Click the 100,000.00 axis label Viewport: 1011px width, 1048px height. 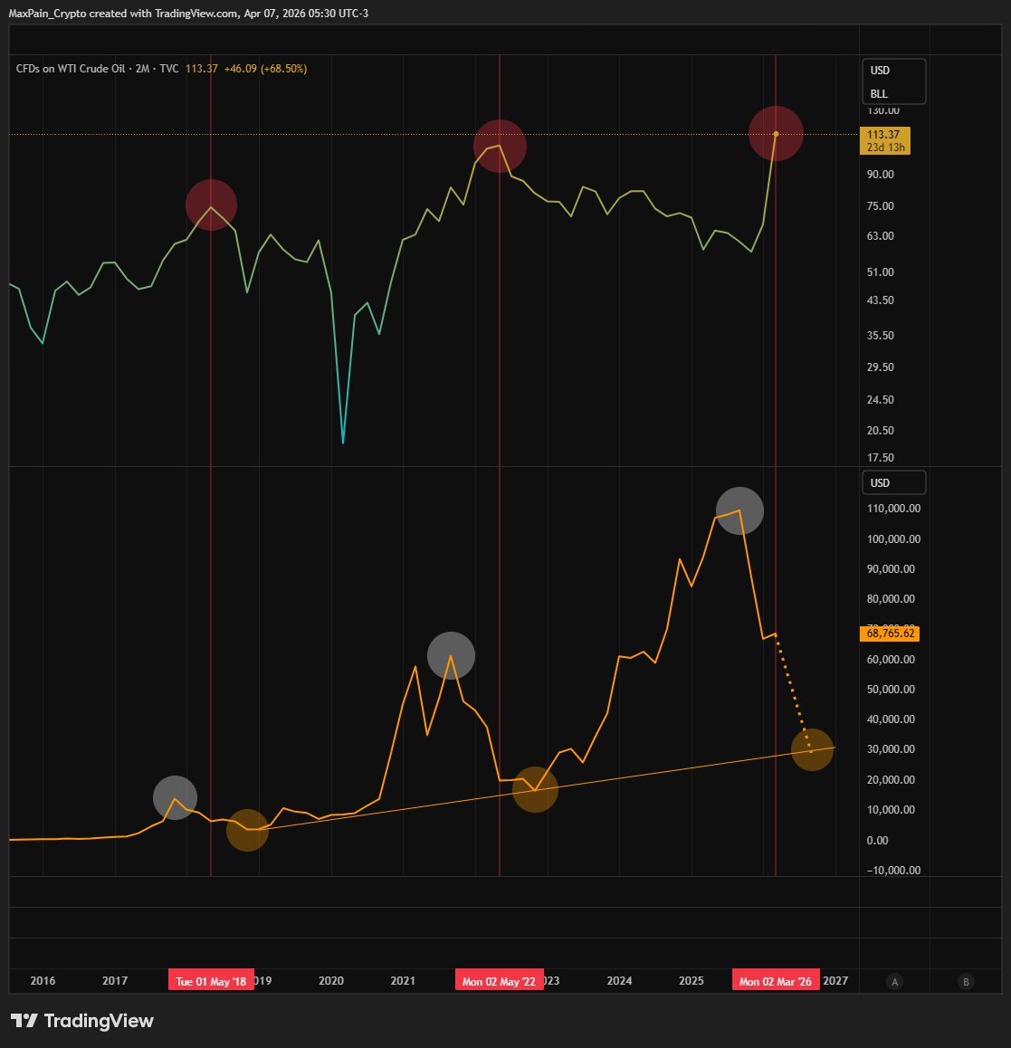click(894, 539)
